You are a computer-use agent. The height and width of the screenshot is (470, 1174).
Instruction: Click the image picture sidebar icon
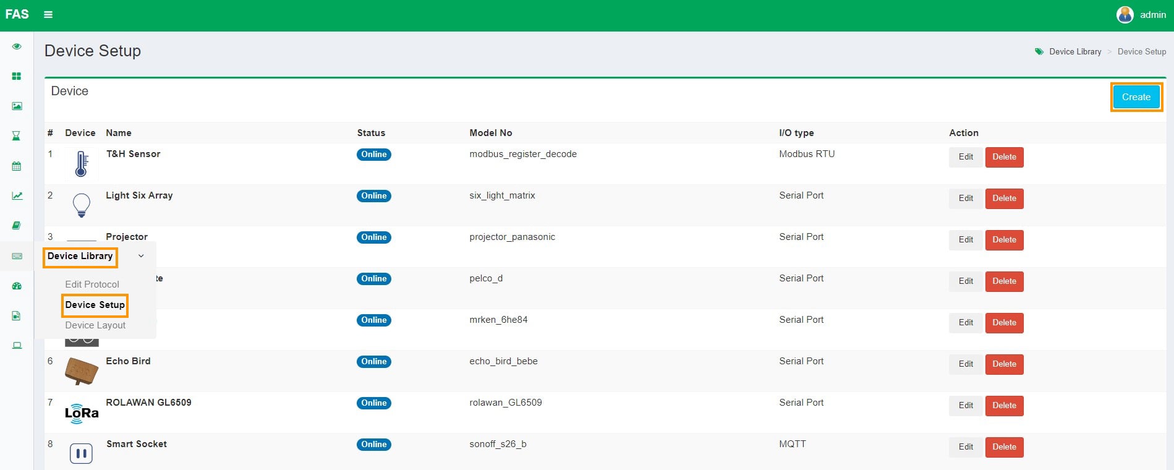17,106
